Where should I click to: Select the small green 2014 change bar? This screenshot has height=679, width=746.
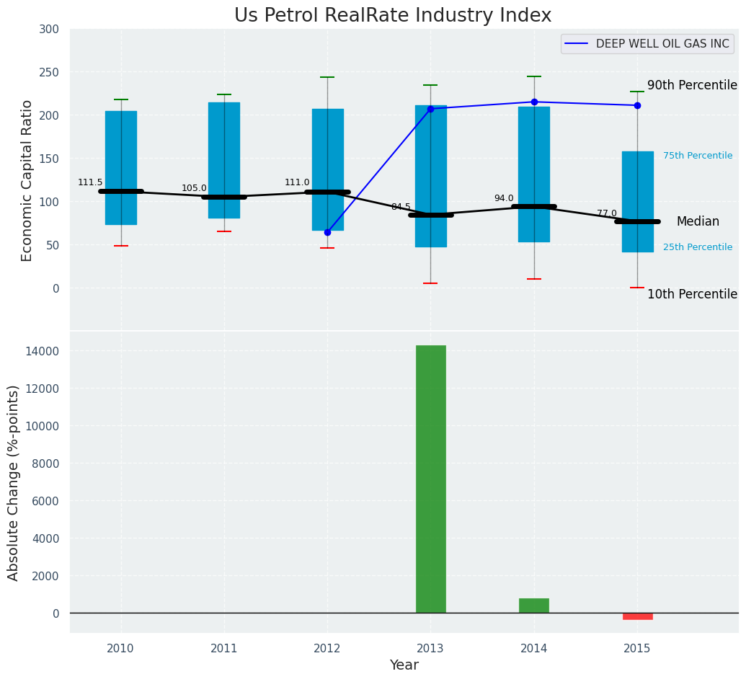pos(534,605)
